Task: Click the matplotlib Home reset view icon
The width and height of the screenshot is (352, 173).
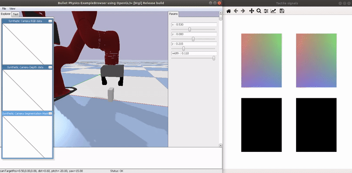Action: pyautogui.click(x=228, y=11)
